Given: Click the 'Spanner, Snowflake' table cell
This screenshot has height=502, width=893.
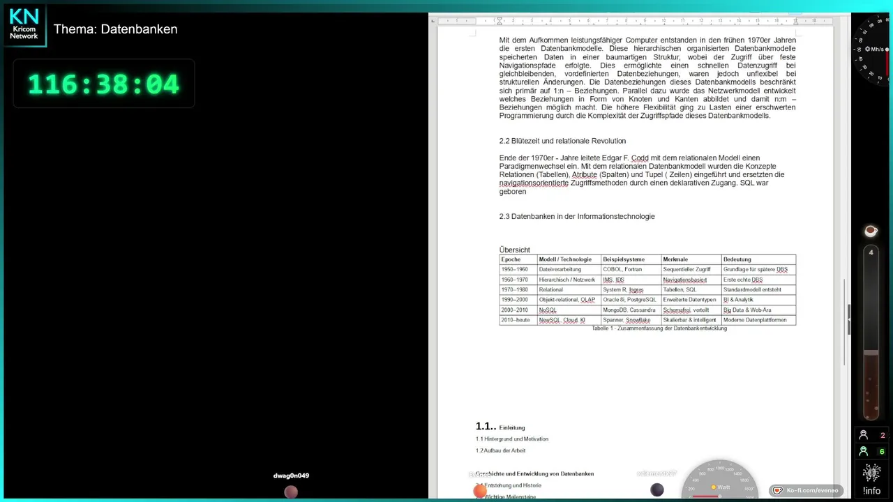Looking at the screenshot, I should (x=631, y=320).
